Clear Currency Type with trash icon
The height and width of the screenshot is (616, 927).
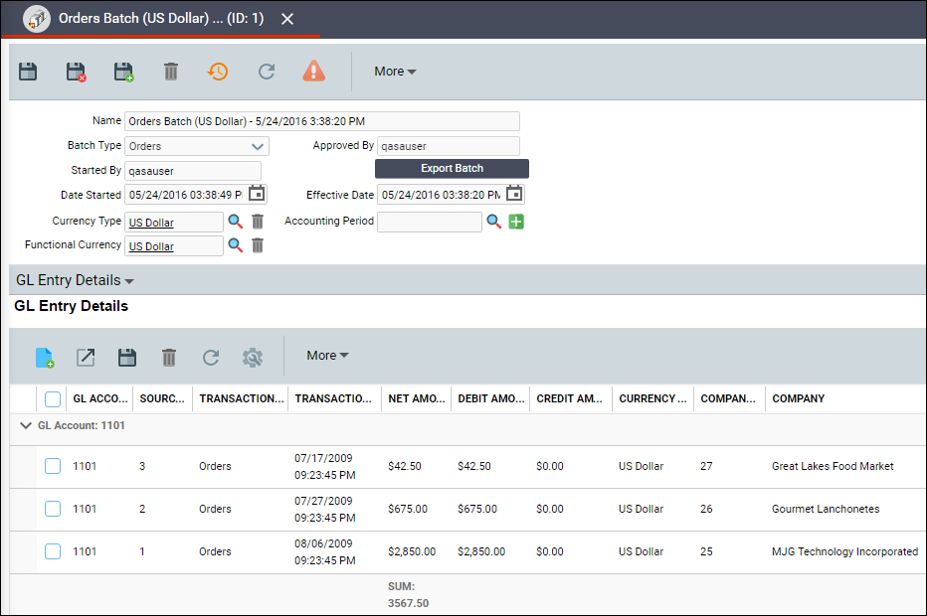point(258,222)
